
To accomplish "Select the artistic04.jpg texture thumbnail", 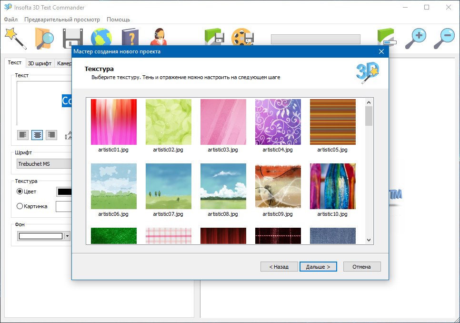I will click(278, 122).
